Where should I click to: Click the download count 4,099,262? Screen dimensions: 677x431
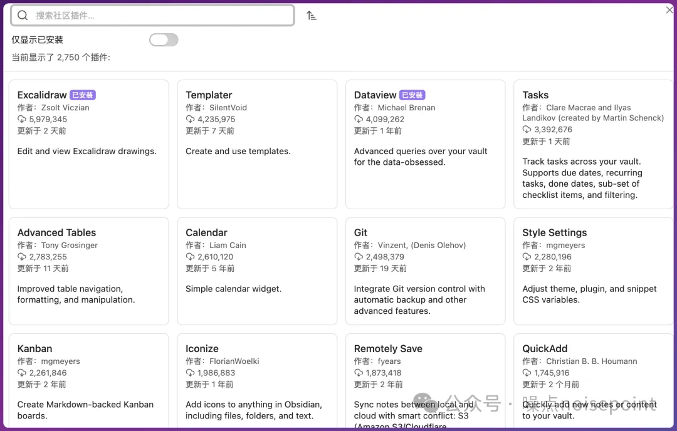pyautogui.click(x=385, y=119)
